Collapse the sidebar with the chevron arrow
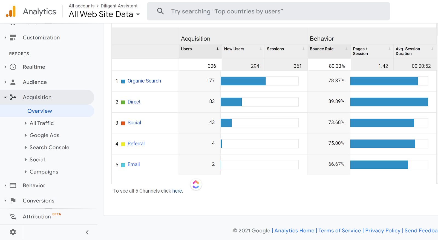This screenshot has height=240, width=438. [x=87, y=232]
